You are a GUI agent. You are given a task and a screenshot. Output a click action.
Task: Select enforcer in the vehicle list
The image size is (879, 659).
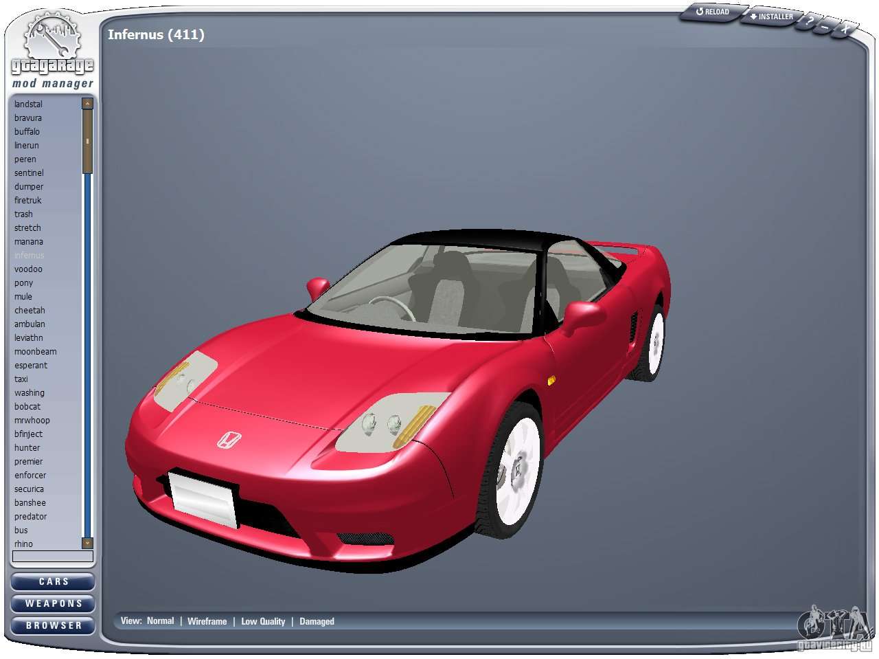click(30, 476)
